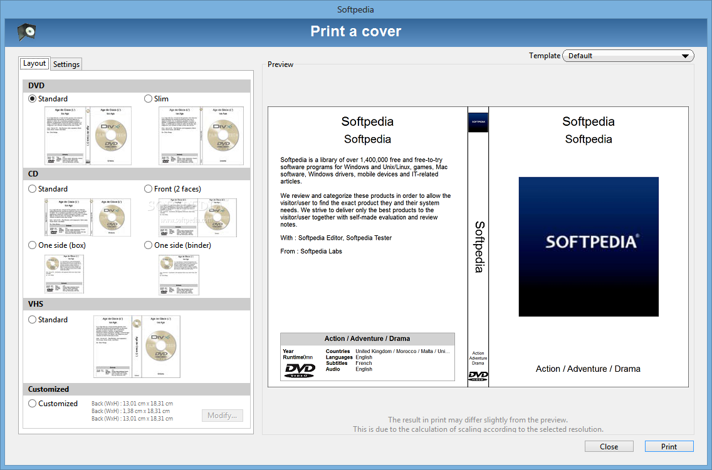Image resolution: width=712 pixels, height=470 pixels.
Task: Click 'From : Softpedia Labs' line
Action: tap(311, 252)
